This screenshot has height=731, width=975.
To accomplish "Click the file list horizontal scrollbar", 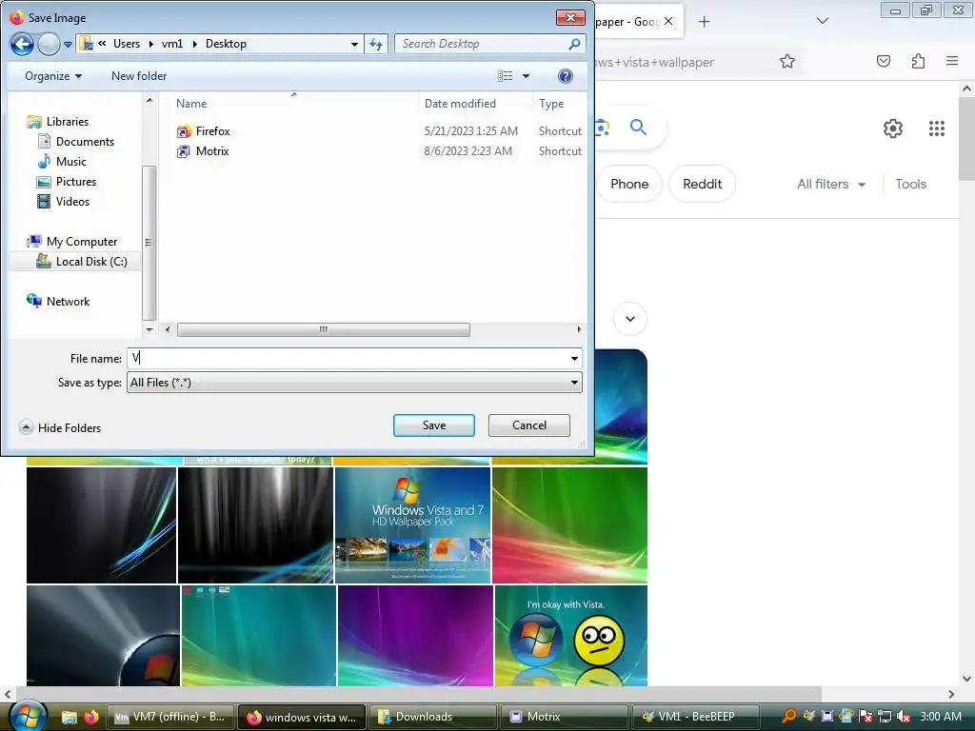I will pyautogui.click(x=324, y=329).
